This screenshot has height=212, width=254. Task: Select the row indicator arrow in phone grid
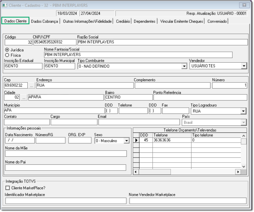coord(136,140)
